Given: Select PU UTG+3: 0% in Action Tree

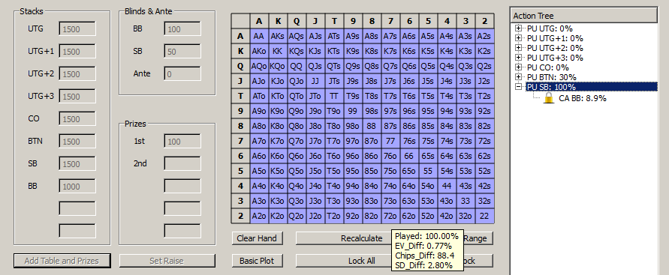Looking at the screenshot, I should click(555, 58).
